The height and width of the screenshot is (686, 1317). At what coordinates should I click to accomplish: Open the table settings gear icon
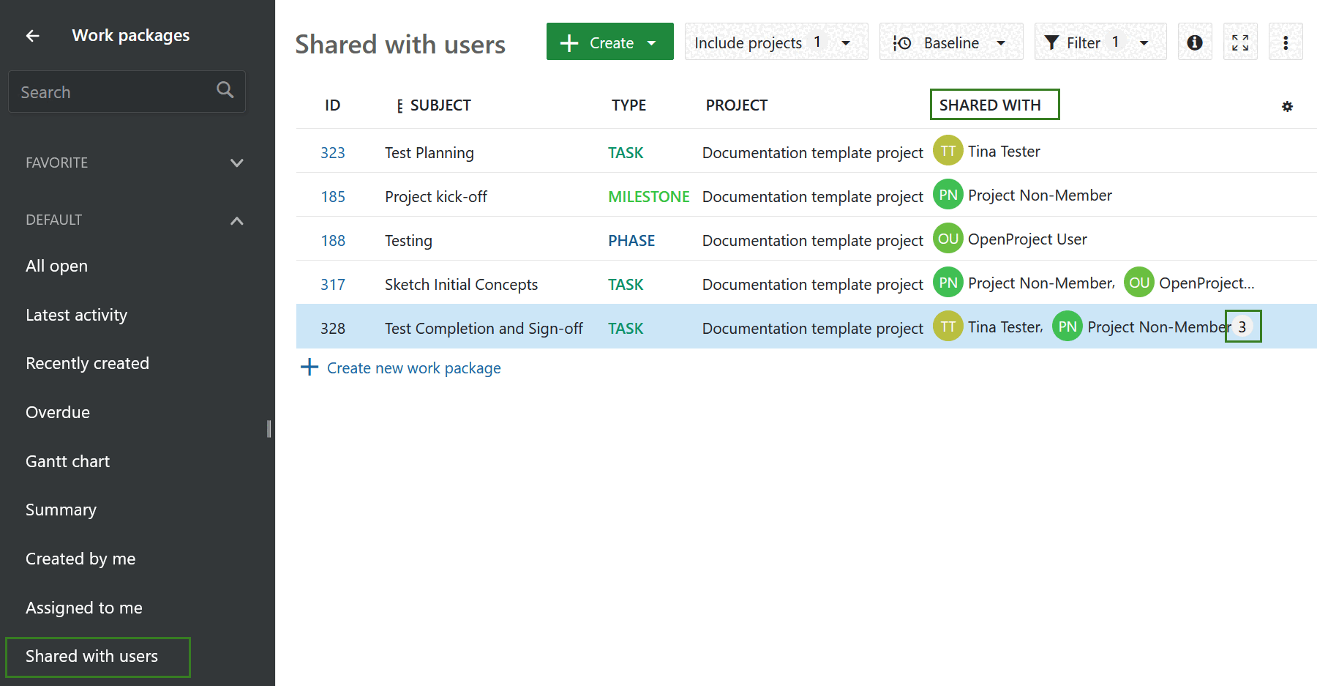[x=1287, y=106]
